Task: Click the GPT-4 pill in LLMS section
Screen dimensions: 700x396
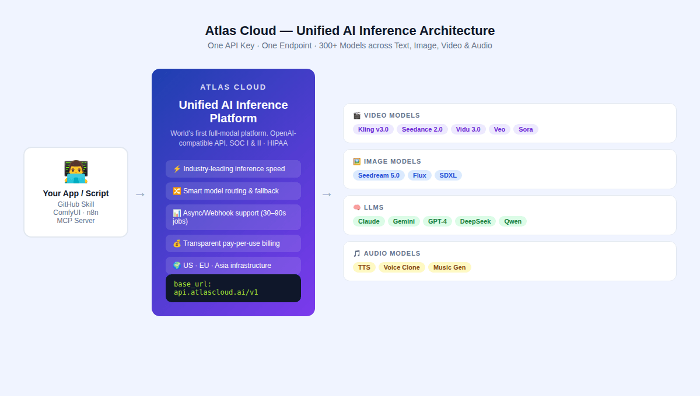Action: point(437,221)
